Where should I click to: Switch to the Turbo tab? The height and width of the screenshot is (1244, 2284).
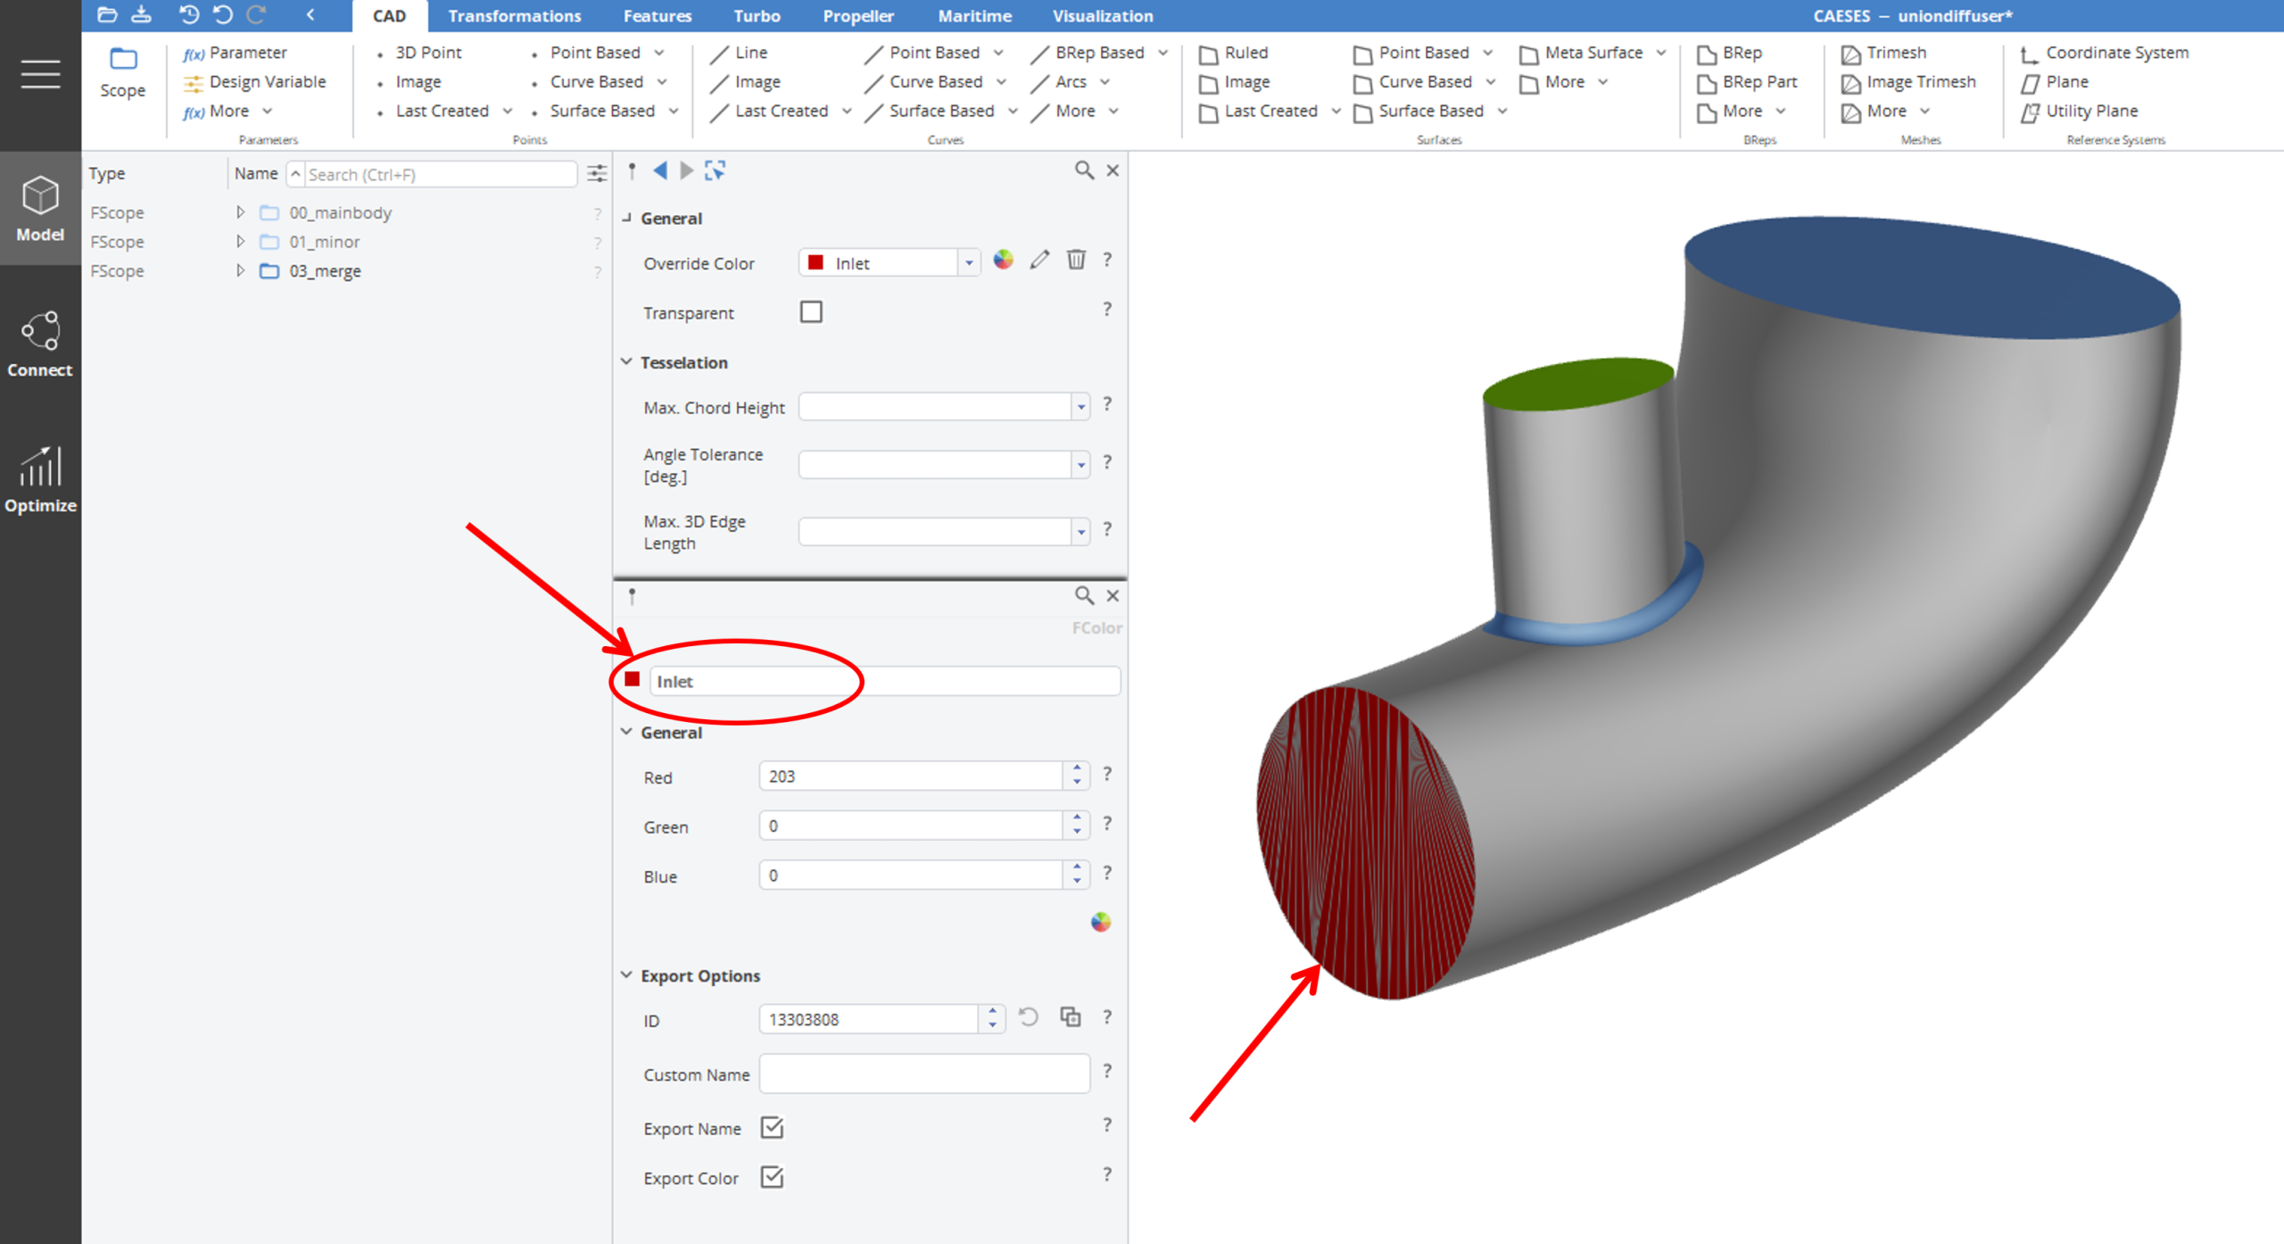(x=757, y=16)
